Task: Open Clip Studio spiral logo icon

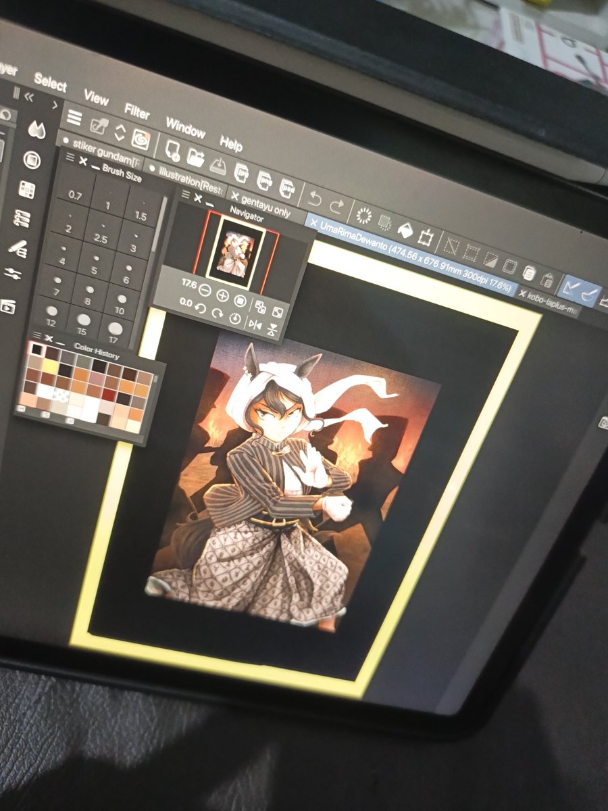Action: click(140, 139)
